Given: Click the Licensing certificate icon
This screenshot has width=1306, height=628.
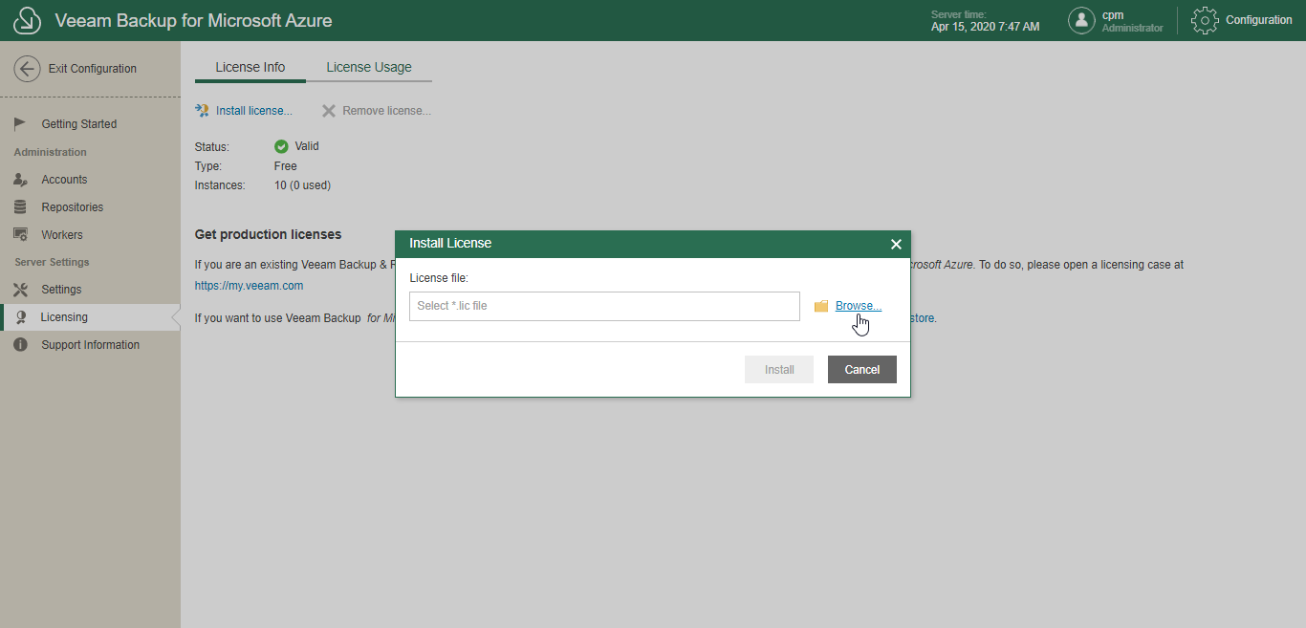Looking at the screenshot, I should point(20,317).
